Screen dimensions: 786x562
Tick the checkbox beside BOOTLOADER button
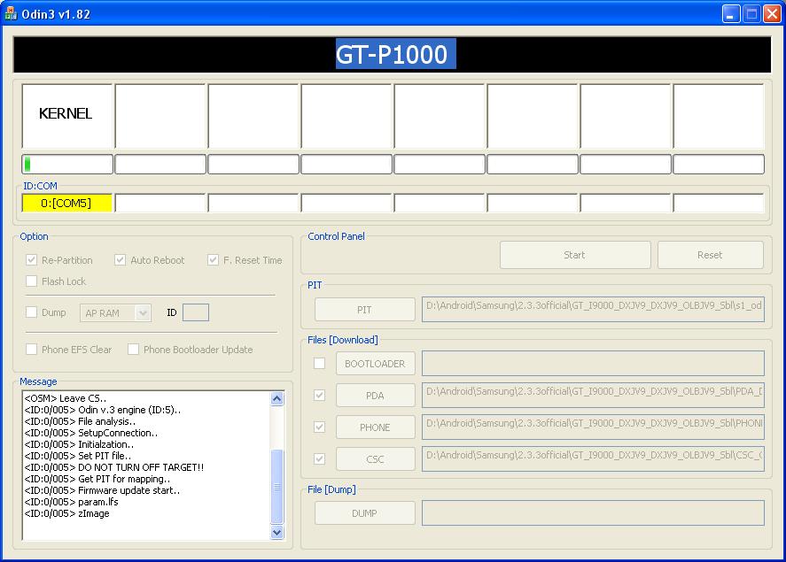tap(319, 363)
